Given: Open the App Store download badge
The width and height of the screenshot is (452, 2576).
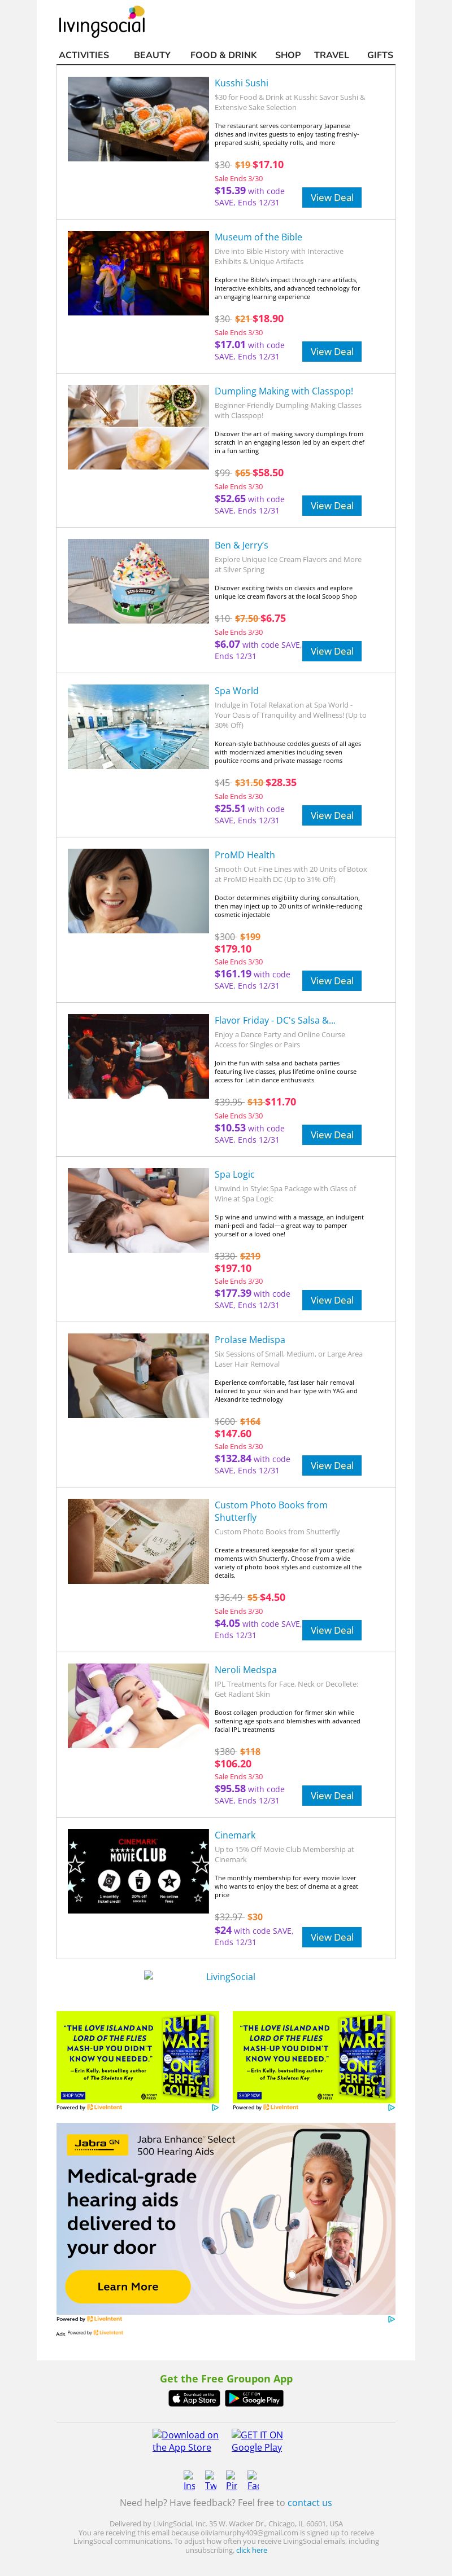Looking at the screenshot, I should pyautogui.click(x=194, y=2398).
